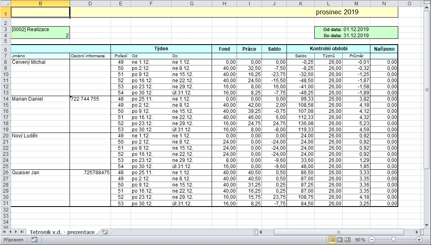Image resolution: width=431 pixels, height=245 pixels.
Task: Click the value 46,00 in Práce column
Action: click(249, 117)
